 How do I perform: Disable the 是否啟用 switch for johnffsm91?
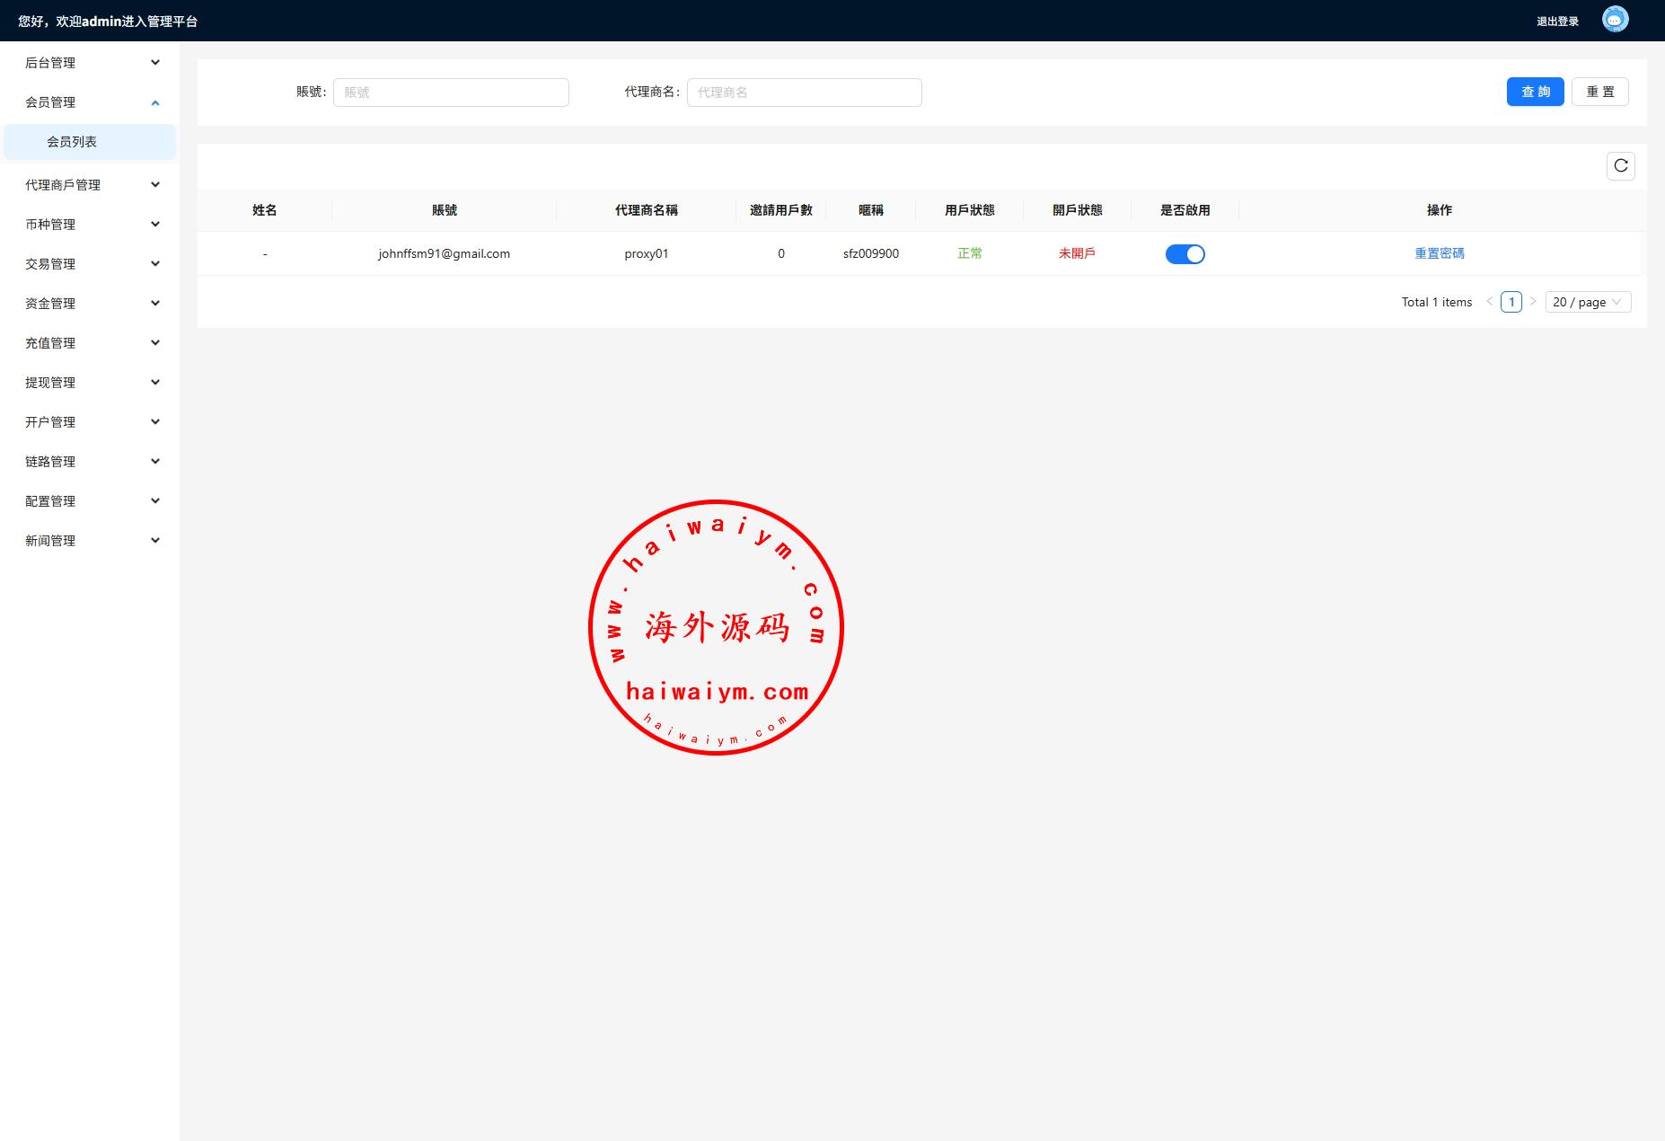click(x=1185, y=254)
